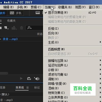The width and height of the screenshot is (102, 102).
Task: Select 匹配响度(M) menu entry
Action: [73, 49]
